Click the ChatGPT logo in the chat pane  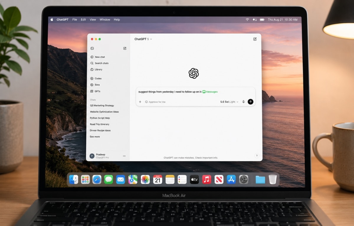click(194, 73)
